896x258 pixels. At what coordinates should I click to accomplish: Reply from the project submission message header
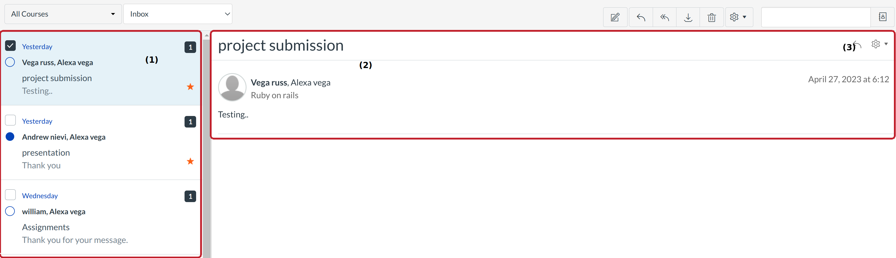click(857, 45)
